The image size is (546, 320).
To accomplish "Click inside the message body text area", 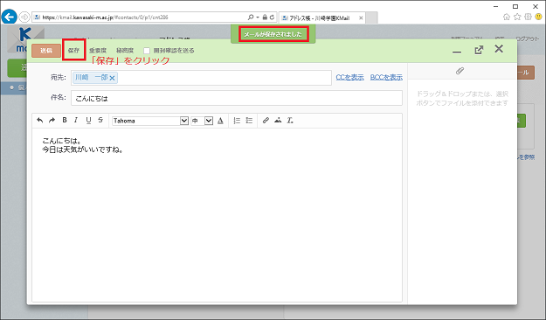I will coord(217,215).
